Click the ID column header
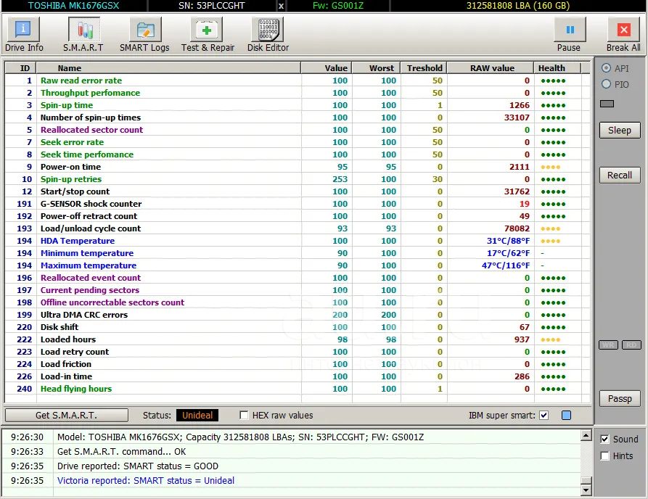 [20, 68]
